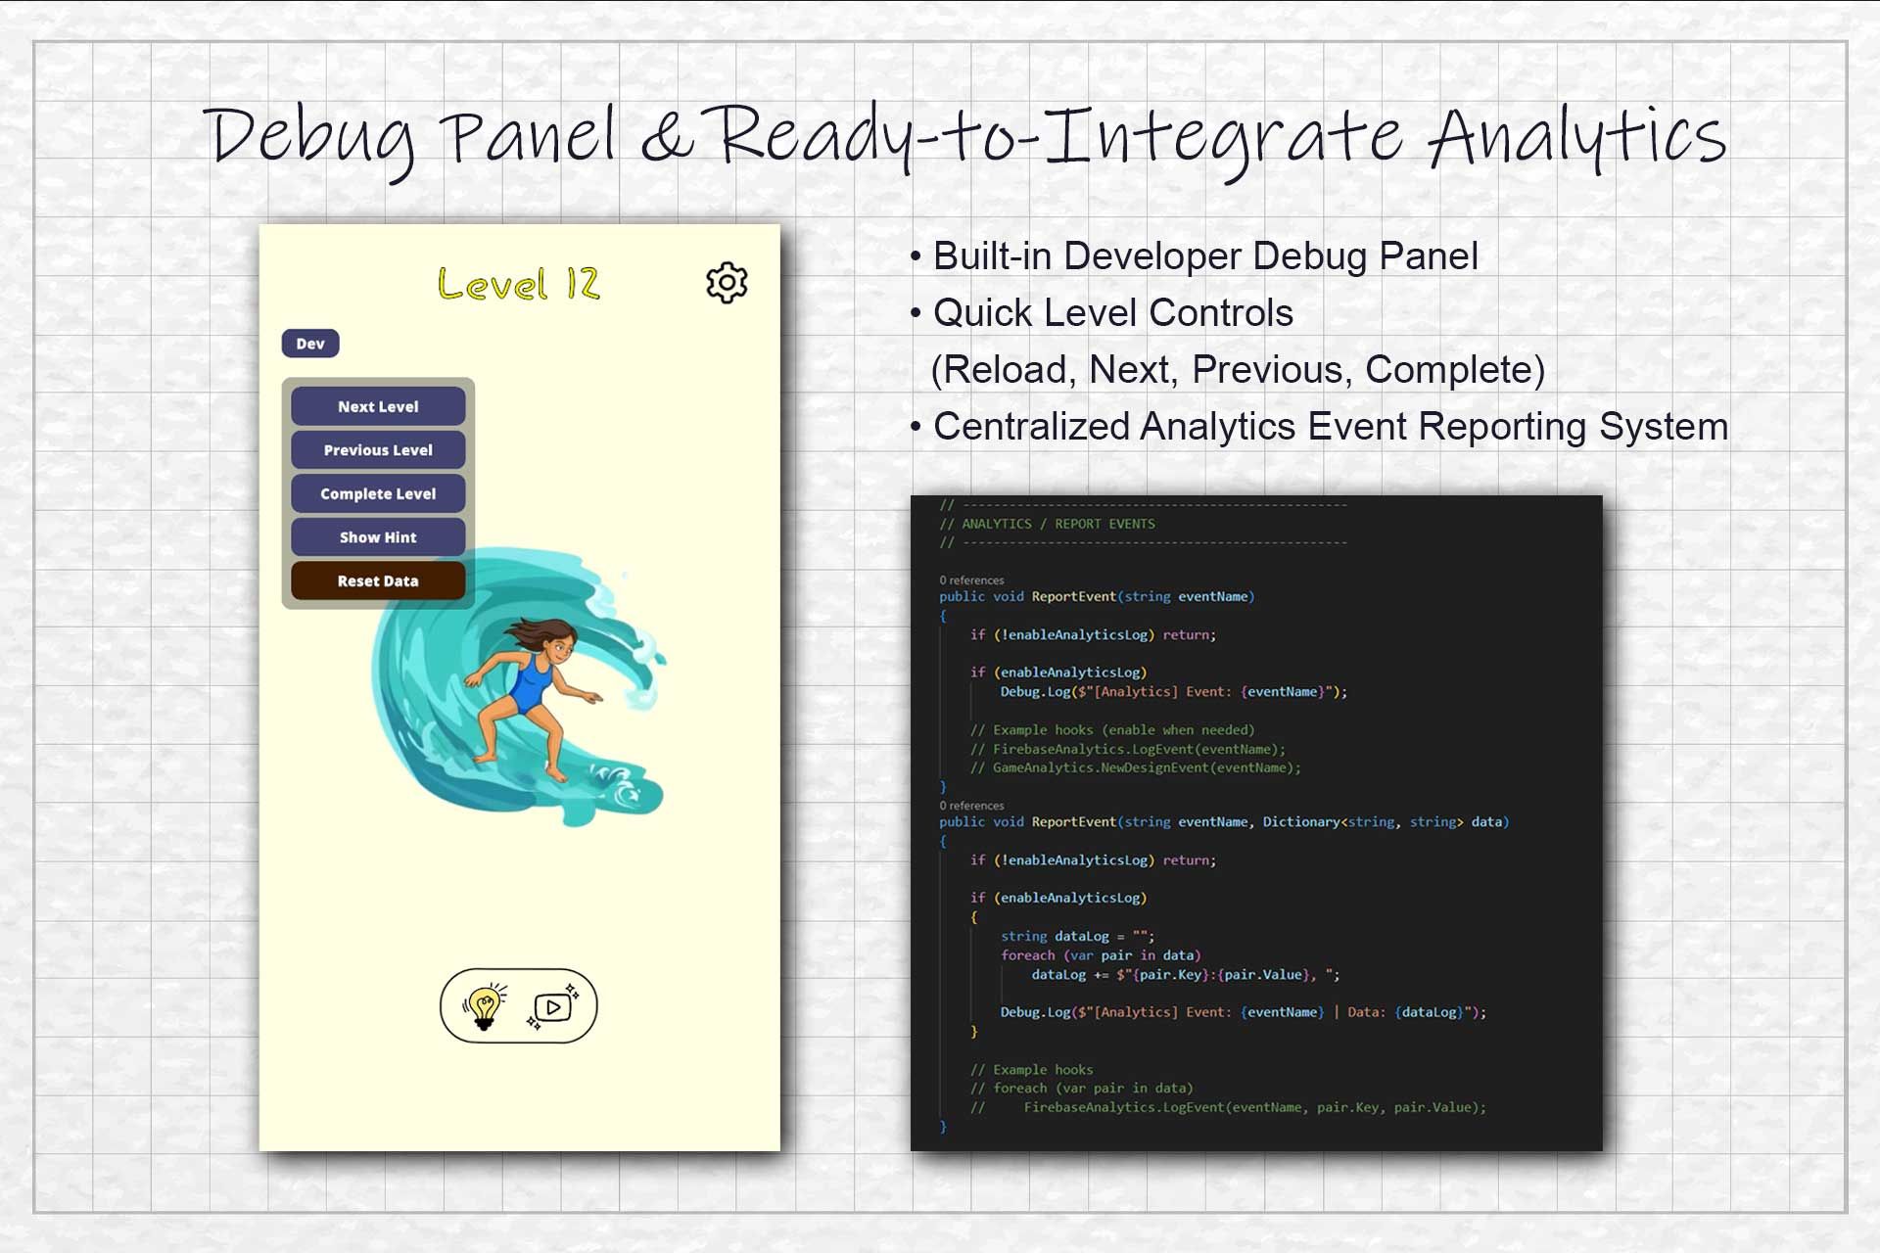Screen dimensions: 1880x1253
Task: Tap the lightbulb hint icon
Action: click(485, 1006)
